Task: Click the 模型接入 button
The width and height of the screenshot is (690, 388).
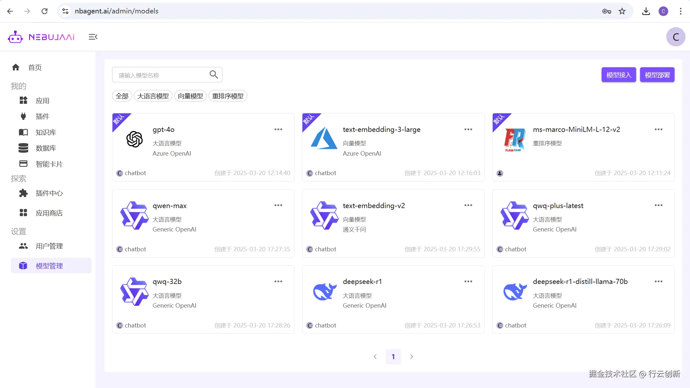Action: pyautogui.click(x=618, y=75)
